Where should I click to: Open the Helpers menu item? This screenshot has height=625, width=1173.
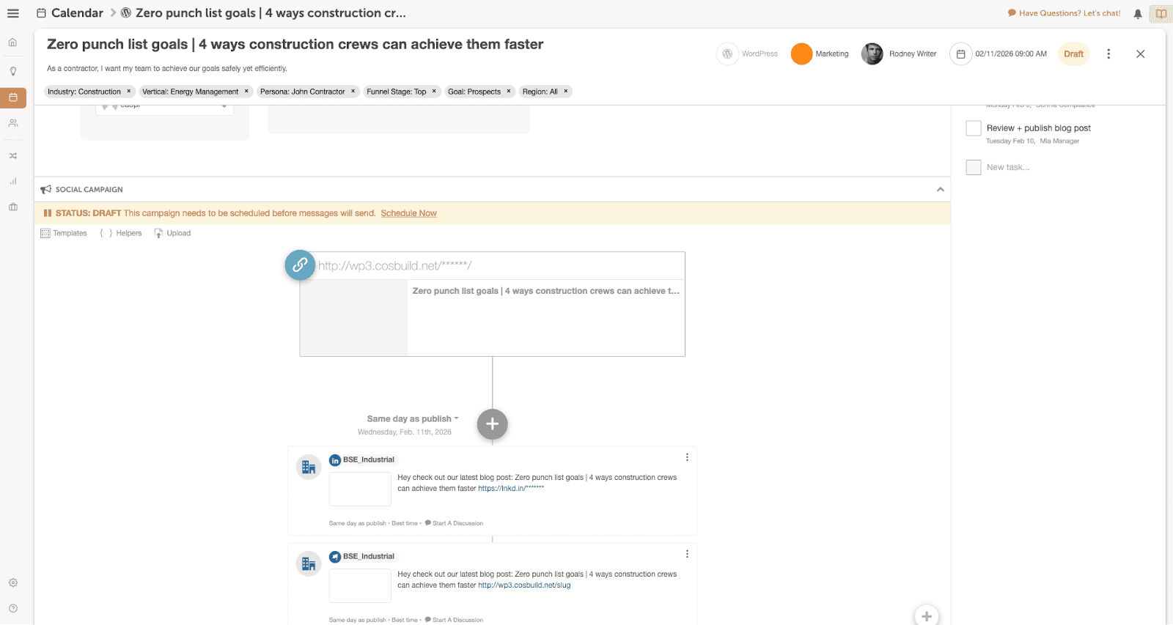tap(121, 233)
